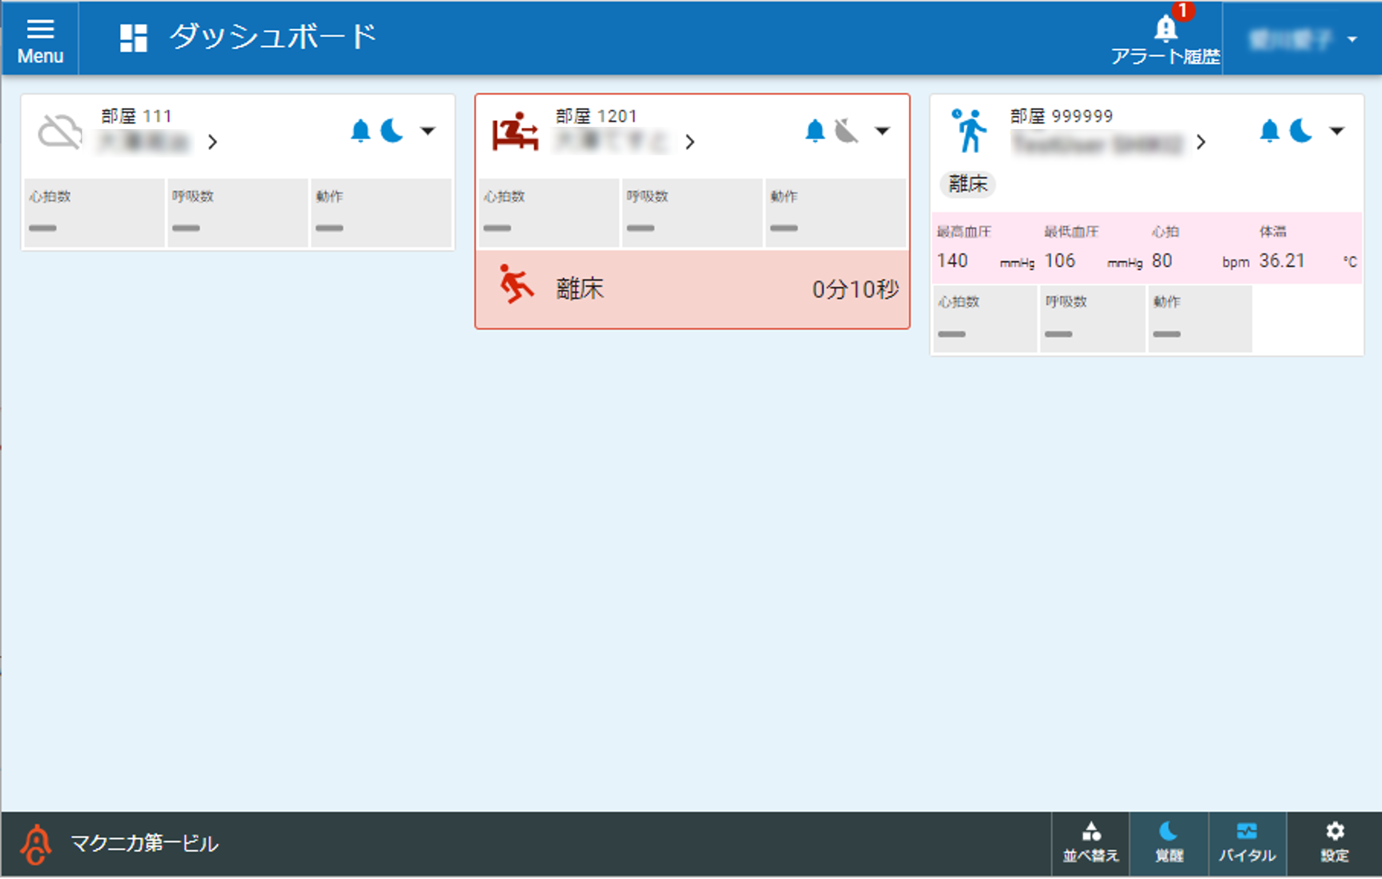
Task: Click the bed-exit icon in room 1201
Action: coord(515,131)
